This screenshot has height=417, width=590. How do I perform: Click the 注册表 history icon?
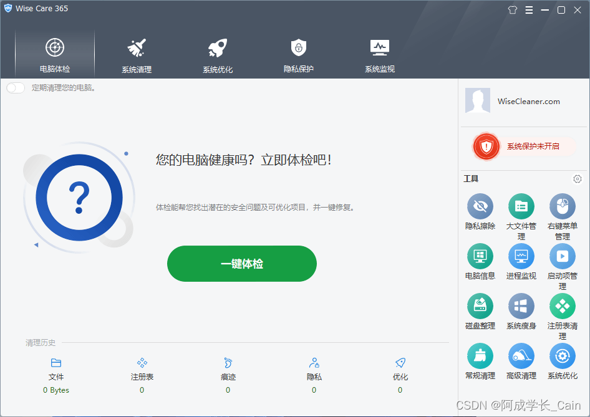[x=142, y=363]
